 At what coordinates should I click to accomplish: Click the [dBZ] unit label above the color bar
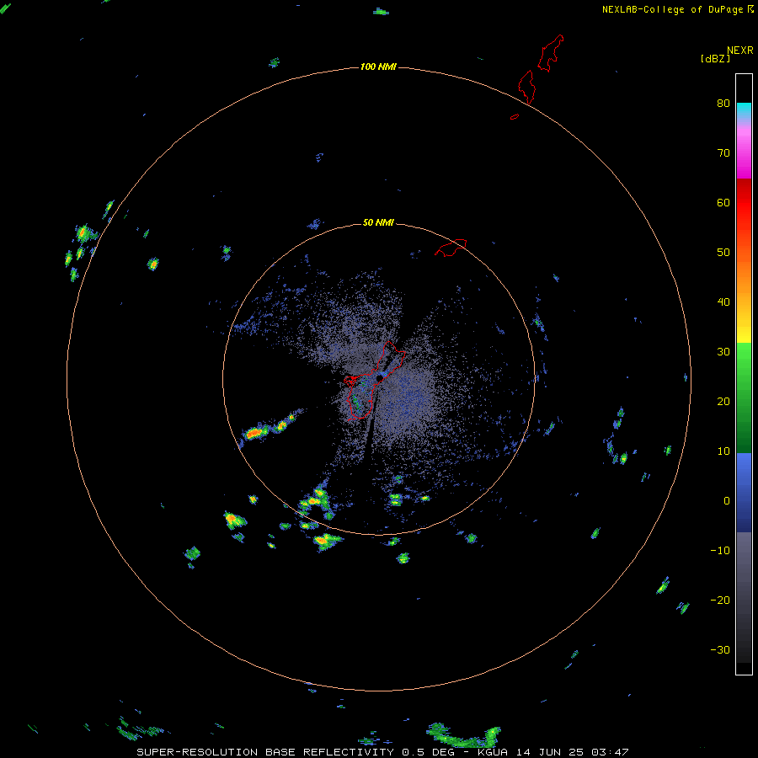[x=715, y=58]
